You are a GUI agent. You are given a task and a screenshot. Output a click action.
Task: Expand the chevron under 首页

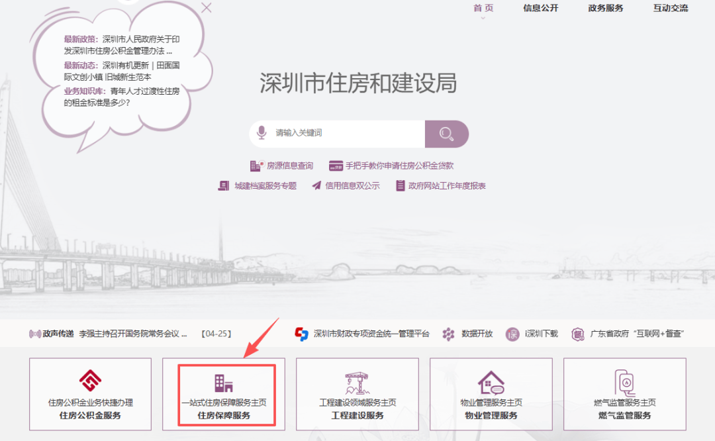[483, 19]
